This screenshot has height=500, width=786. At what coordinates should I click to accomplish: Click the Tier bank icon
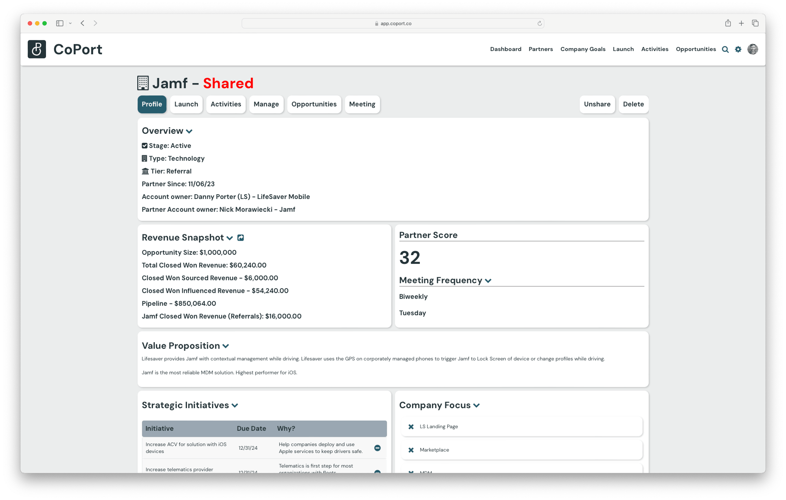[x=145, y=171]
